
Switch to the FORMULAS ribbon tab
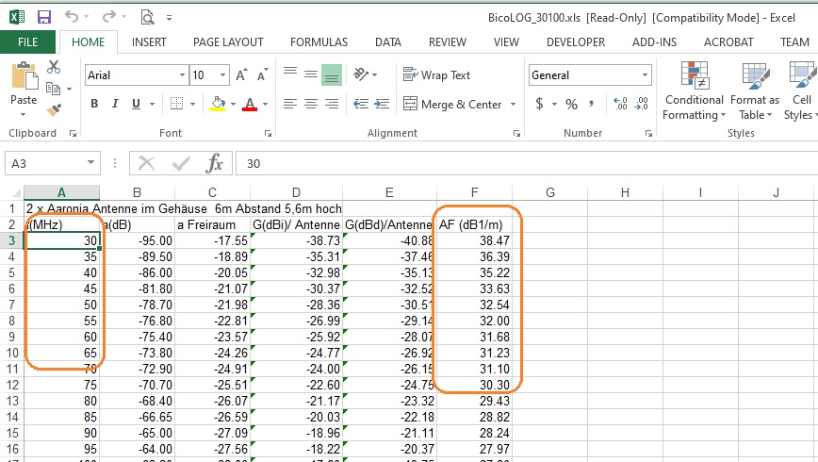pos(319,42)
